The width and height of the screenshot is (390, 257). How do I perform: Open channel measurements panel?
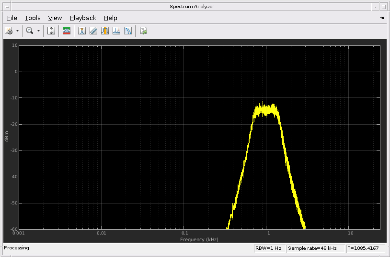[105, 31]
